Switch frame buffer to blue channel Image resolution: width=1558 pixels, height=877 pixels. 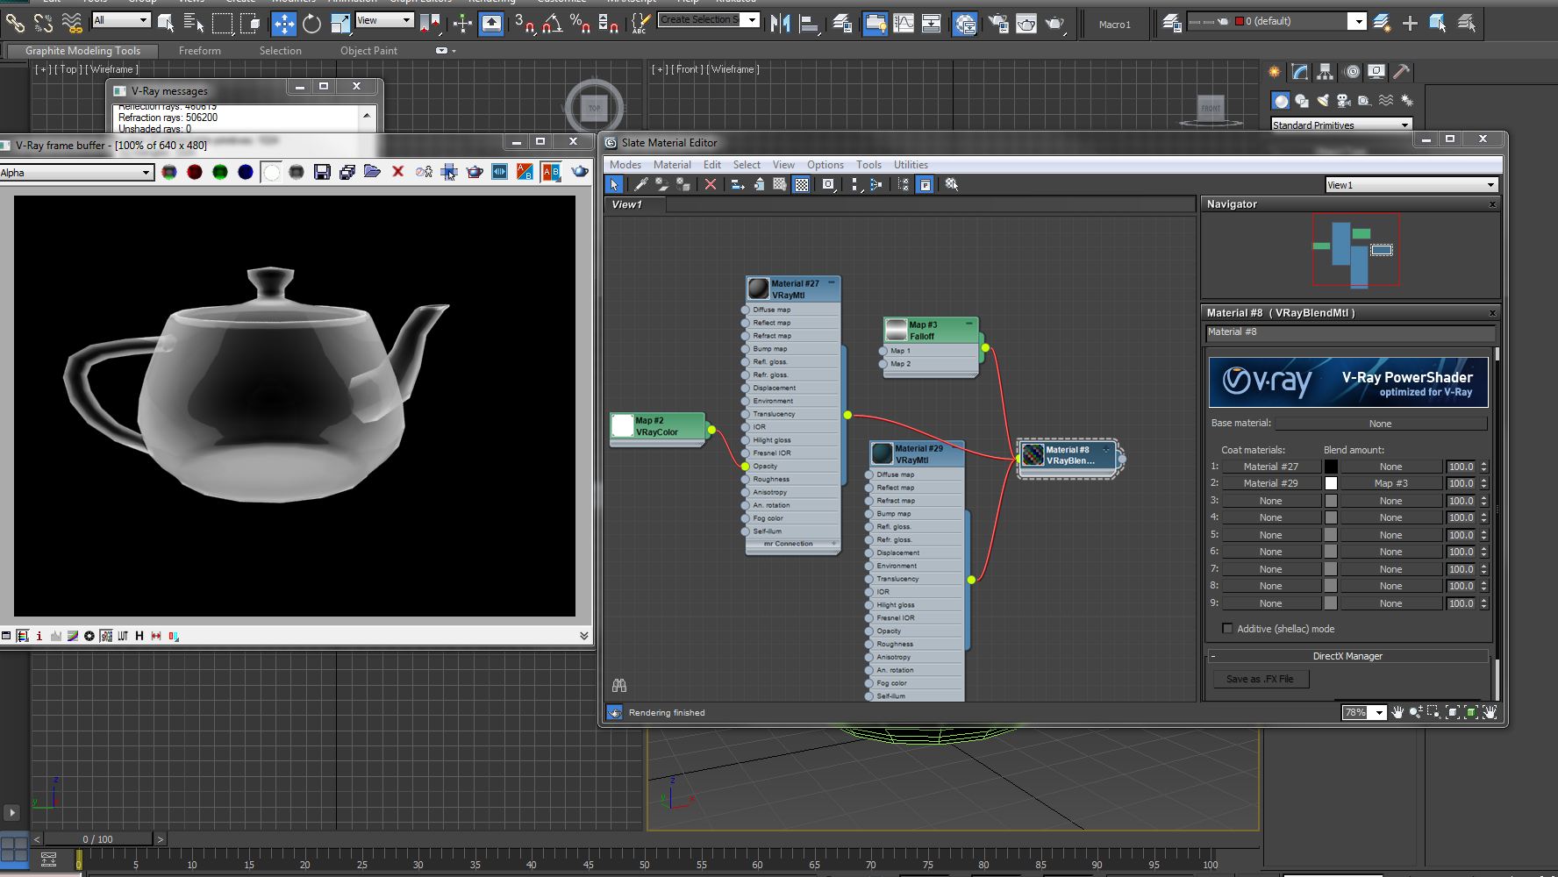coord(246,172)
